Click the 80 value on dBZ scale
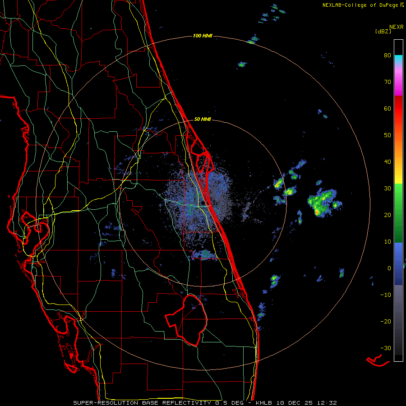 coord(388,55)
